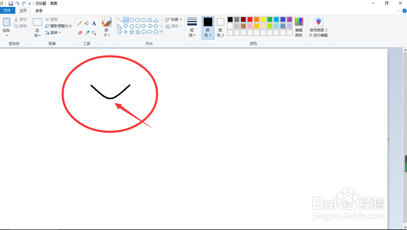Select the Pencil tool

80,23
